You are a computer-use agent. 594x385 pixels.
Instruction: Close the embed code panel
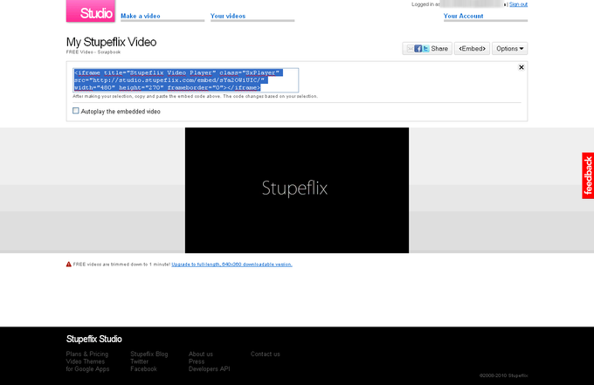[x=521, y=67]
